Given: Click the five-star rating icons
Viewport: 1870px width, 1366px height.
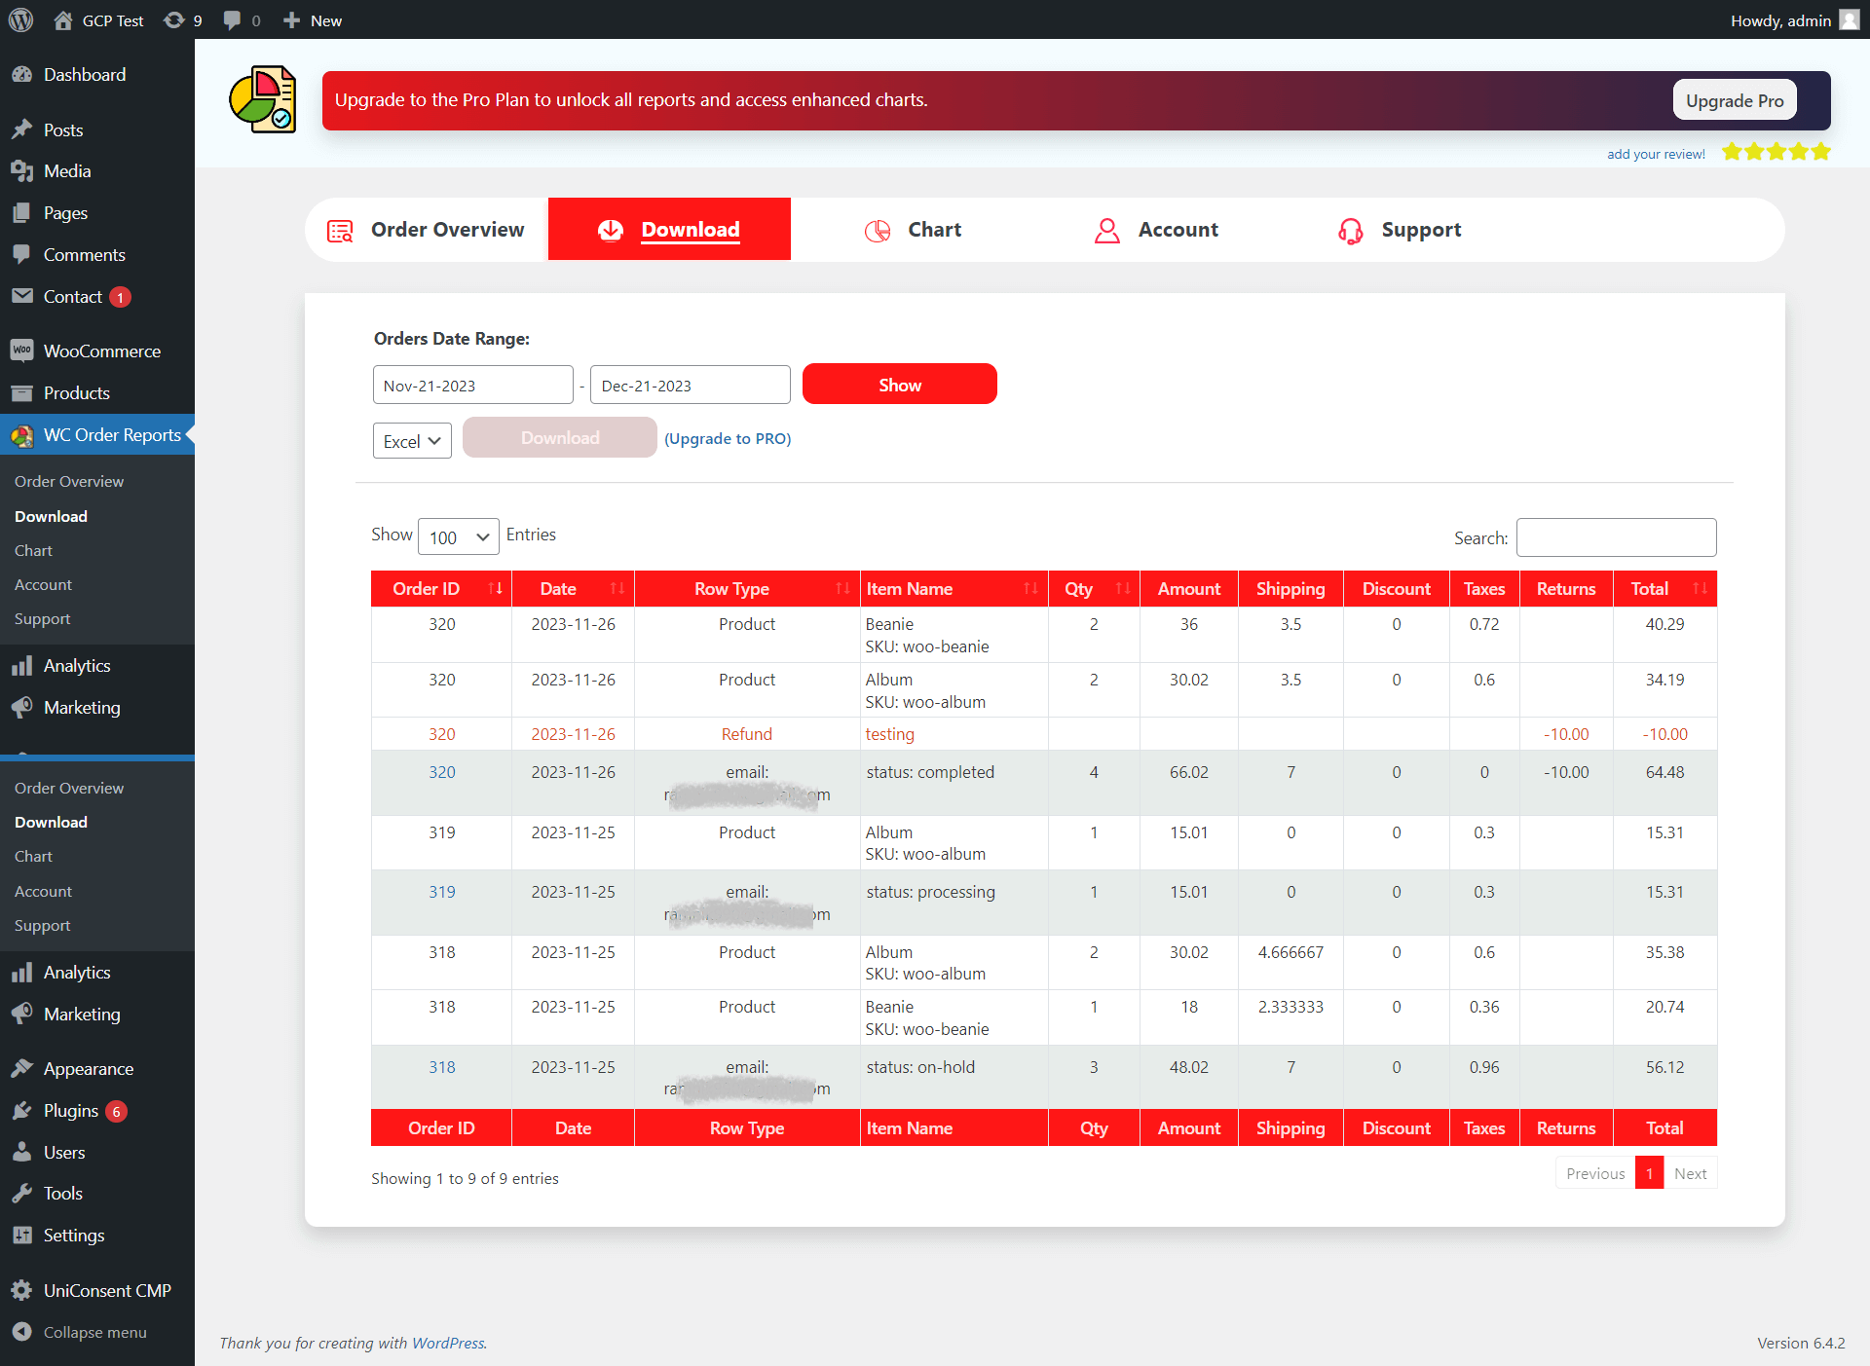Looking at the screenshot, I should (1776, 152).
